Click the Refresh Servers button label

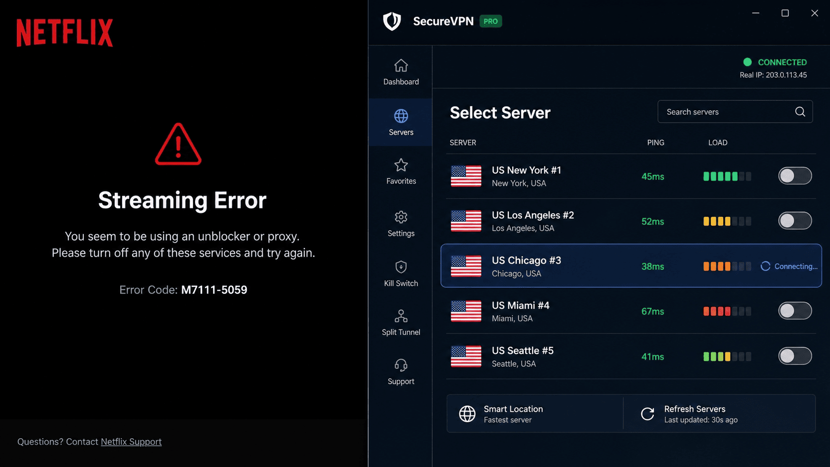click(x=694, y=409)
